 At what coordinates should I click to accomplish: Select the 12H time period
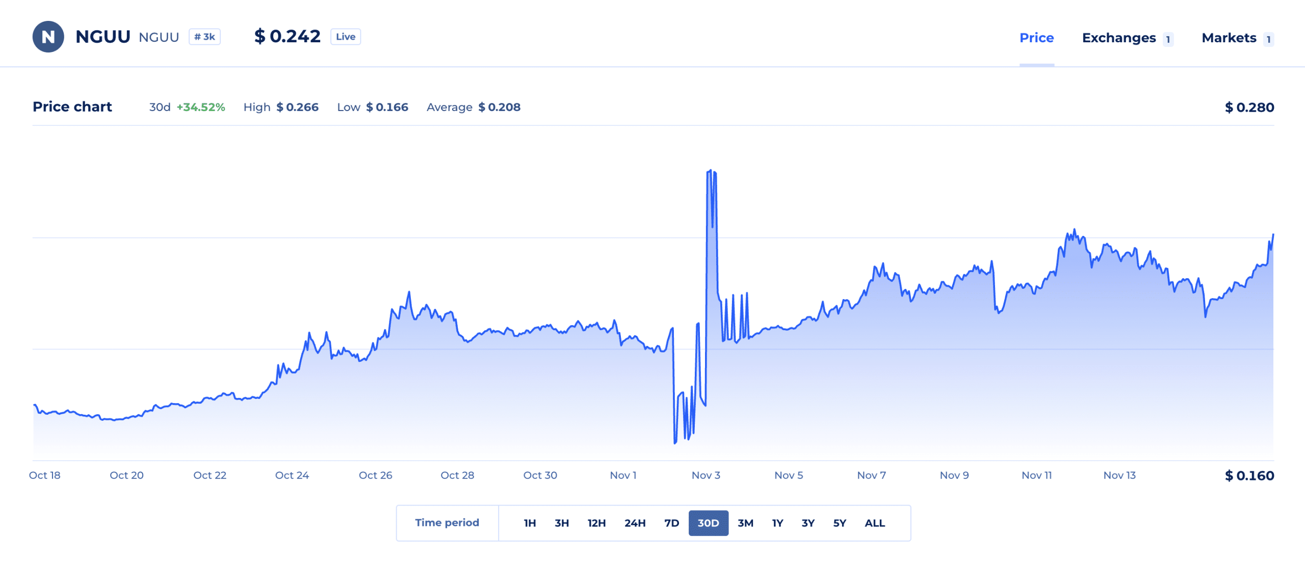tap(596, 523)
